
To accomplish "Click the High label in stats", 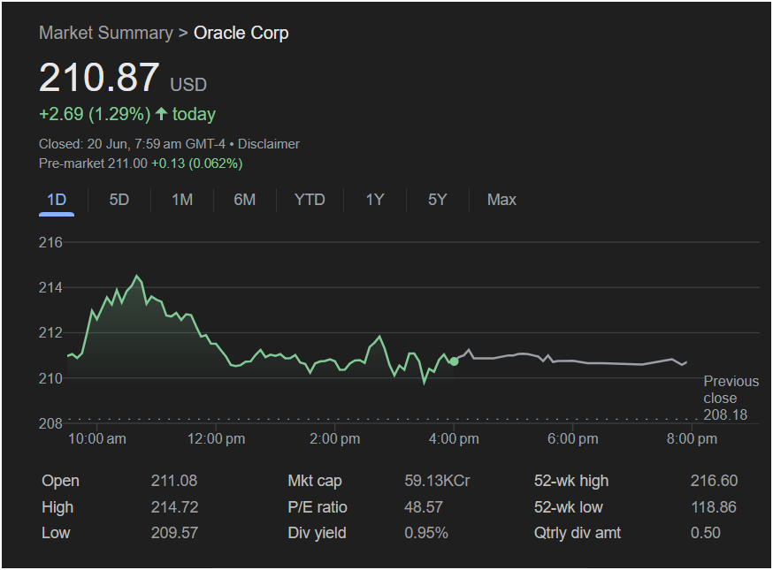I will 57,507.
